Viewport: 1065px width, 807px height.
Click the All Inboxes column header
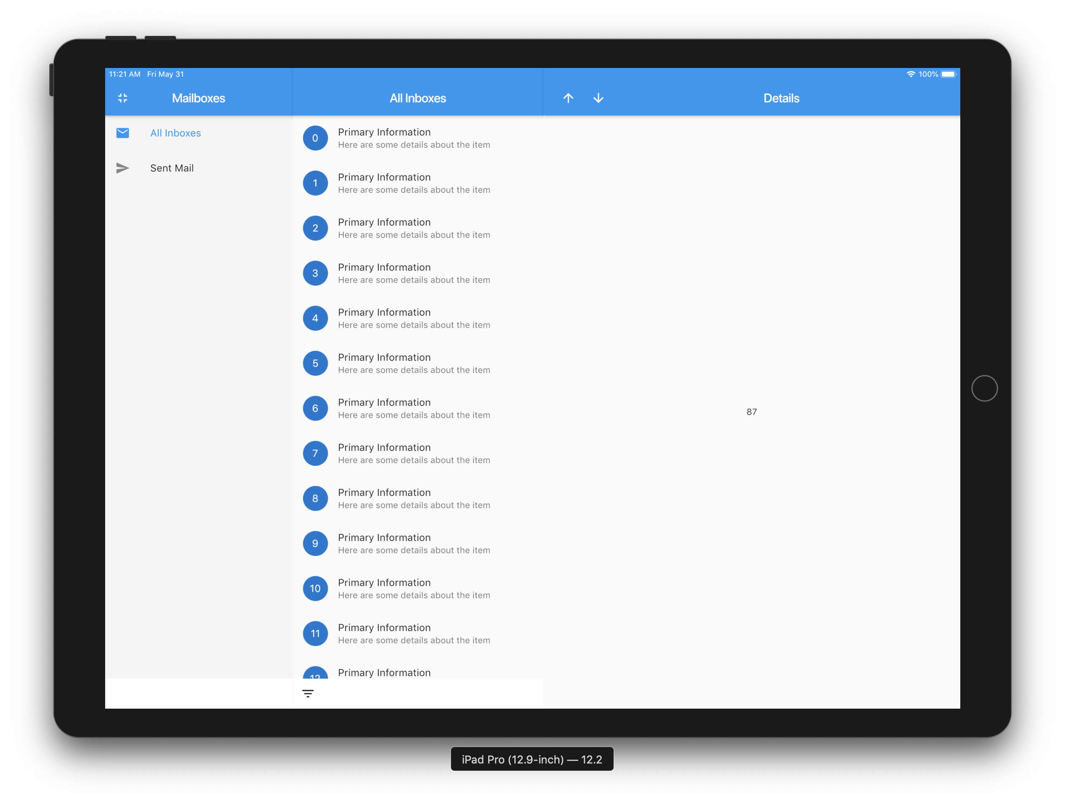pyautogui.click(x=418, y=98)
